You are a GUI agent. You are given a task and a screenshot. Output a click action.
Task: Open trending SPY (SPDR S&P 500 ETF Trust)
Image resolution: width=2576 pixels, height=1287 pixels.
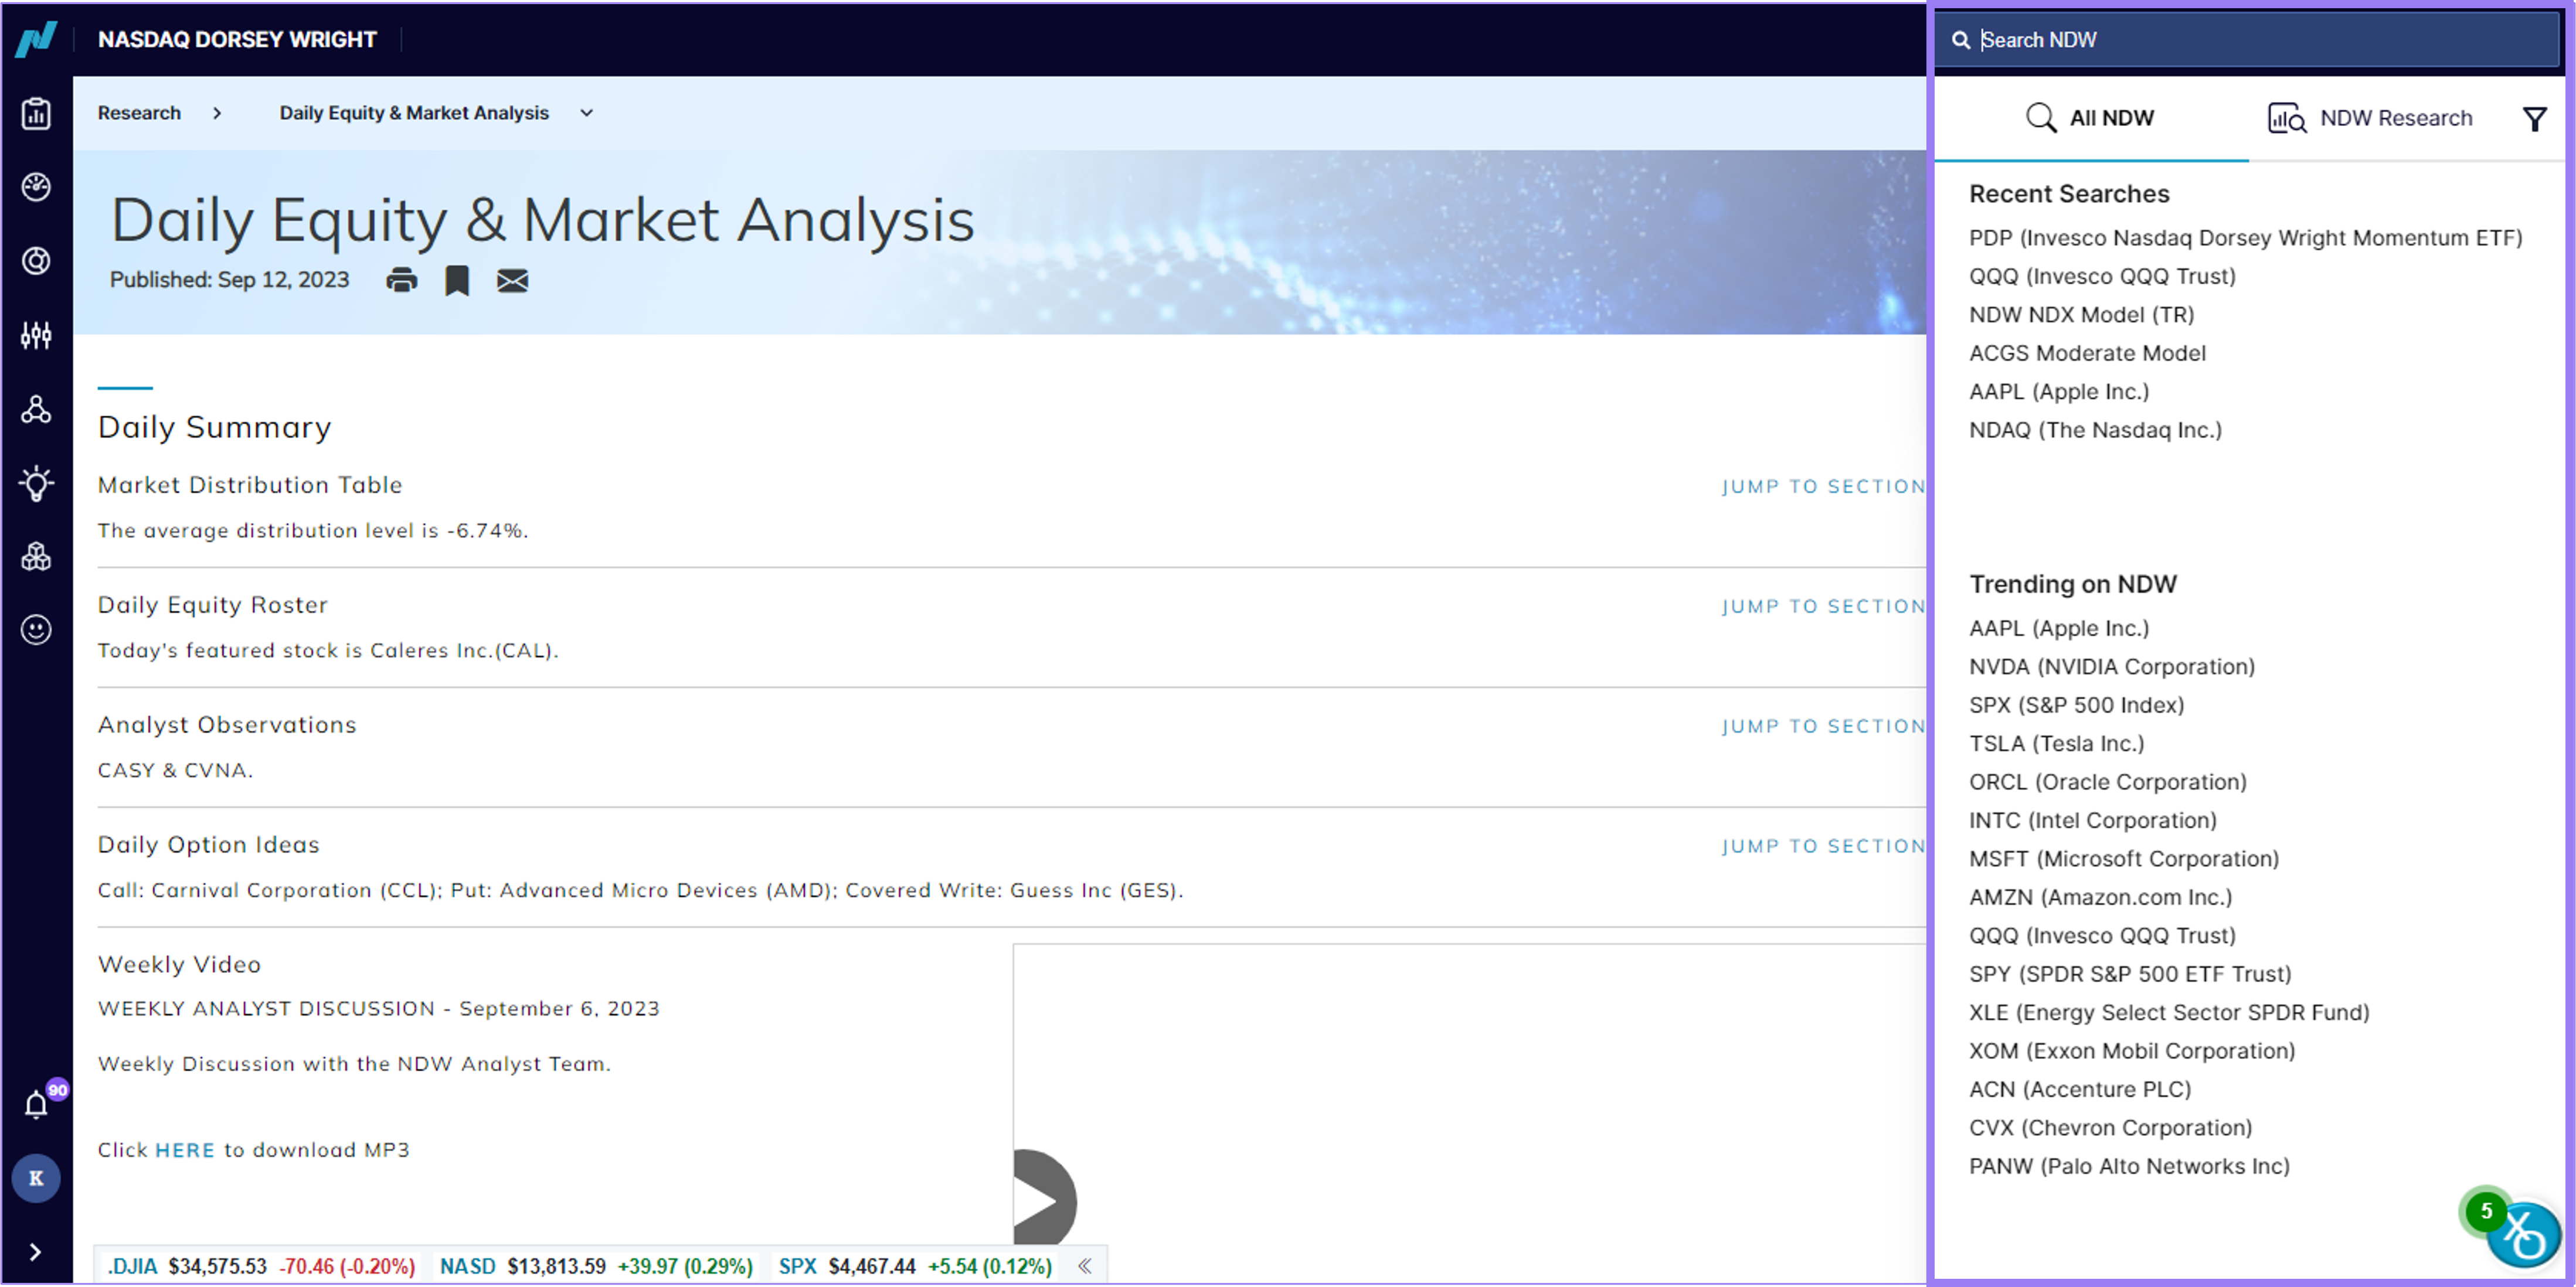pyautogui.click(x=2130, y=974)
